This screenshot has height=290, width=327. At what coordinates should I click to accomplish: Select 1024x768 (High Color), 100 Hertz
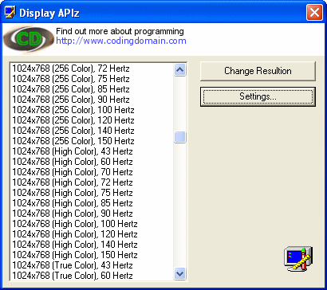pos(92,224)
